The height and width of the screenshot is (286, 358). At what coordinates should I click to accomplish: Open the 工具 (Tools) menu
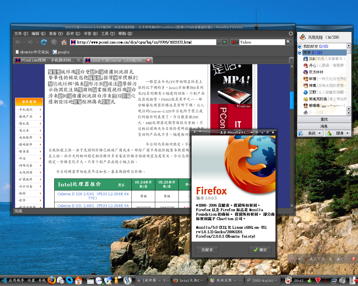click(x=108, y=34)
